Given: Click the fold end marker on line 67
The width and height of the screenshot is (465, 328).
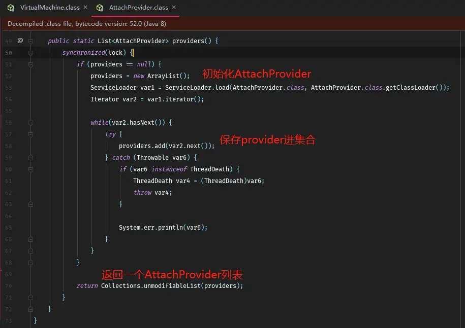Looking at the screenshot, I should 30,251.
